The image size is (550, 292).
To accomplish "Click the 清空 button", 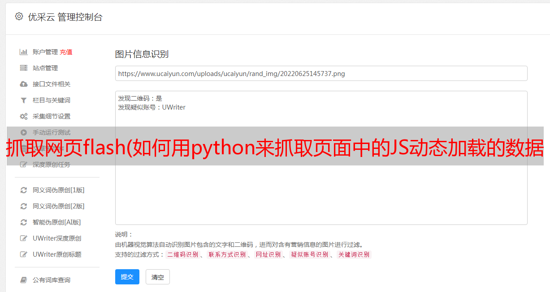I will (158, 277).
